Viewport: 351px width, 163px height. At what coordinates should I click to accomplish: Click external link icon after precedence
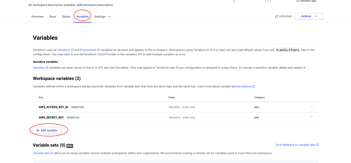(x=253, y=86)
